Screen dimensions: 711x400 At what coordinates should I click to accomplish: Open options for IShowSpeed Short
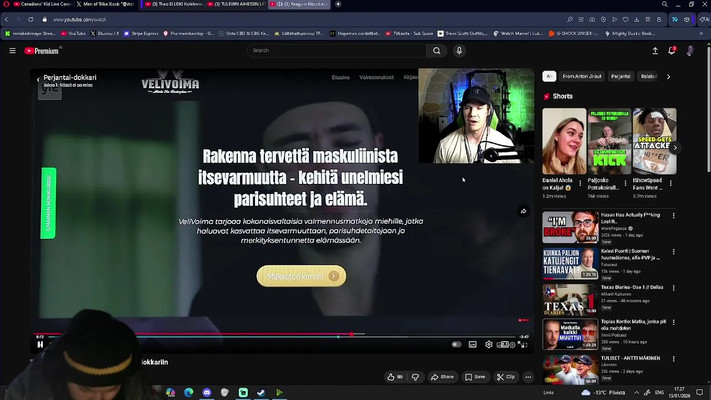[x=670, y=183]
